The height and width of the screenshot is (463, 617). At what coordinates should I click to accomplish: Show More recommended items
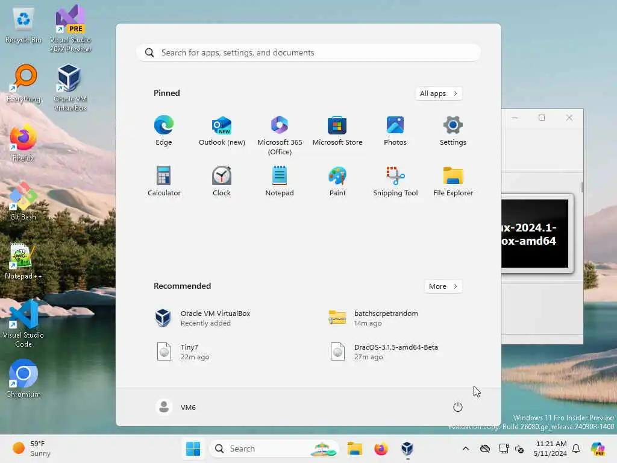coord(443,286)
